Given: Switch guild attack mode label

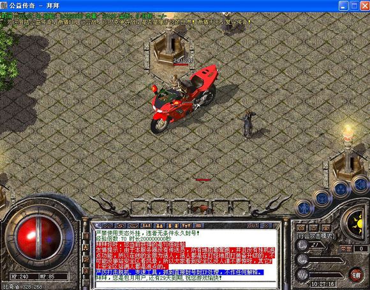Looking at the screenshot, I should click(315, 236).
